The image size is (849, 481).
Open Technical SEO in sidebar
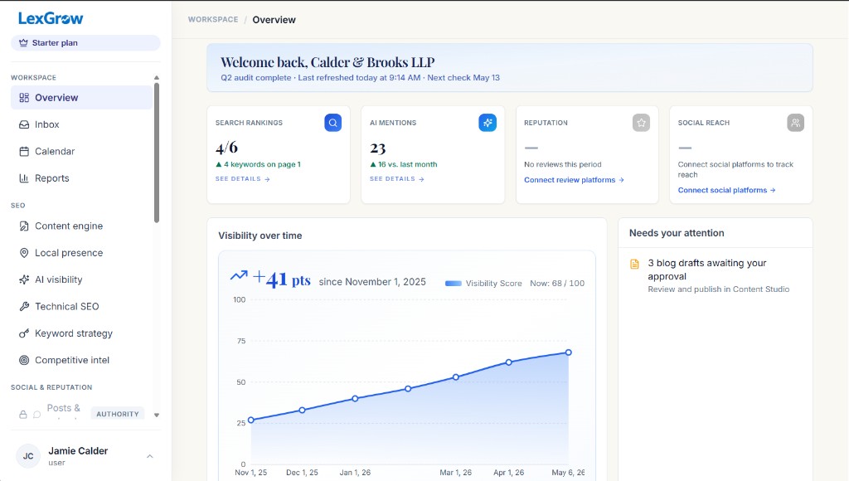click(81, 307)
